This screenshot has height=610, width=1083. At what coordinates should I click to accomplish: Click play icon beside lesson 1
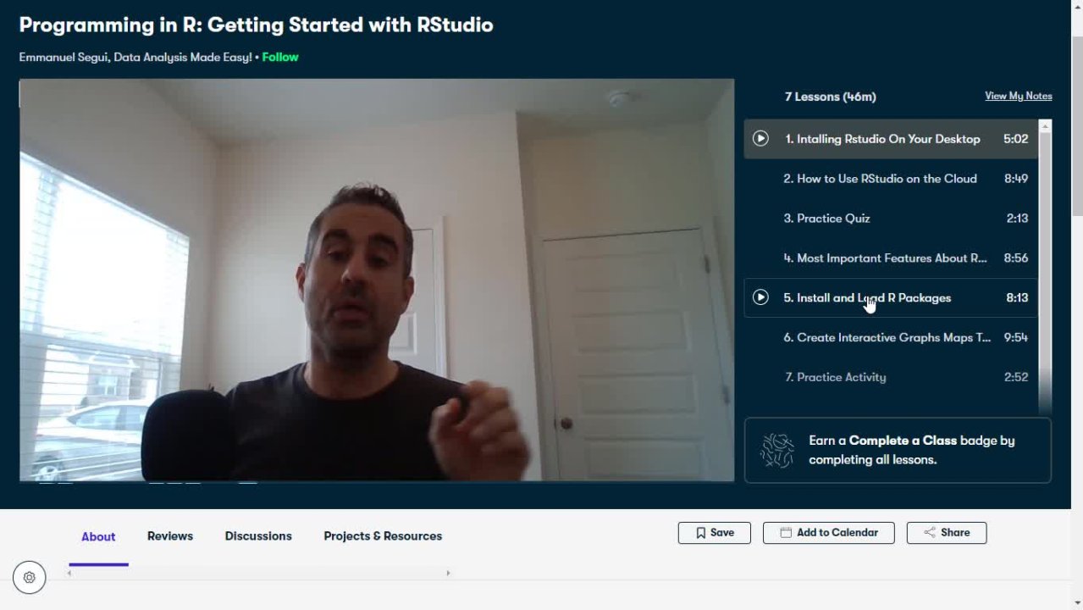(x=760, y=138)
